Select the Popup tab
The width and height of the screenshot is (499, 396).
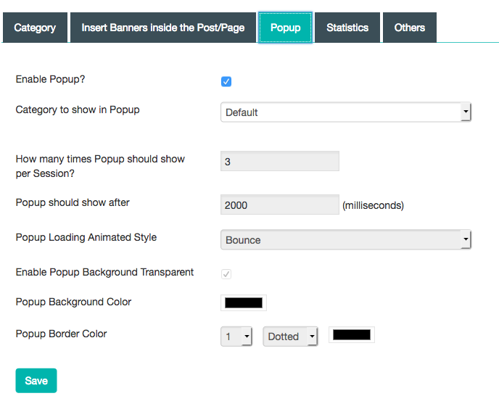285,28
